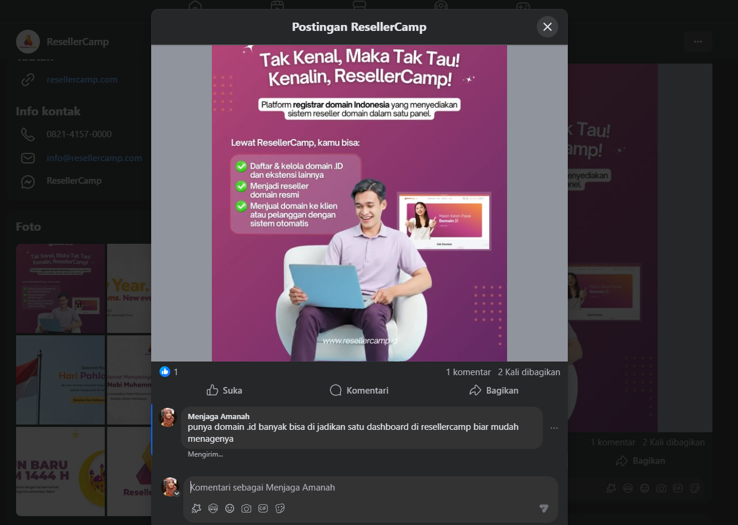Close the Postingan ResellerCamp dialog
The image size is (738, 525).
coord(547,27)
